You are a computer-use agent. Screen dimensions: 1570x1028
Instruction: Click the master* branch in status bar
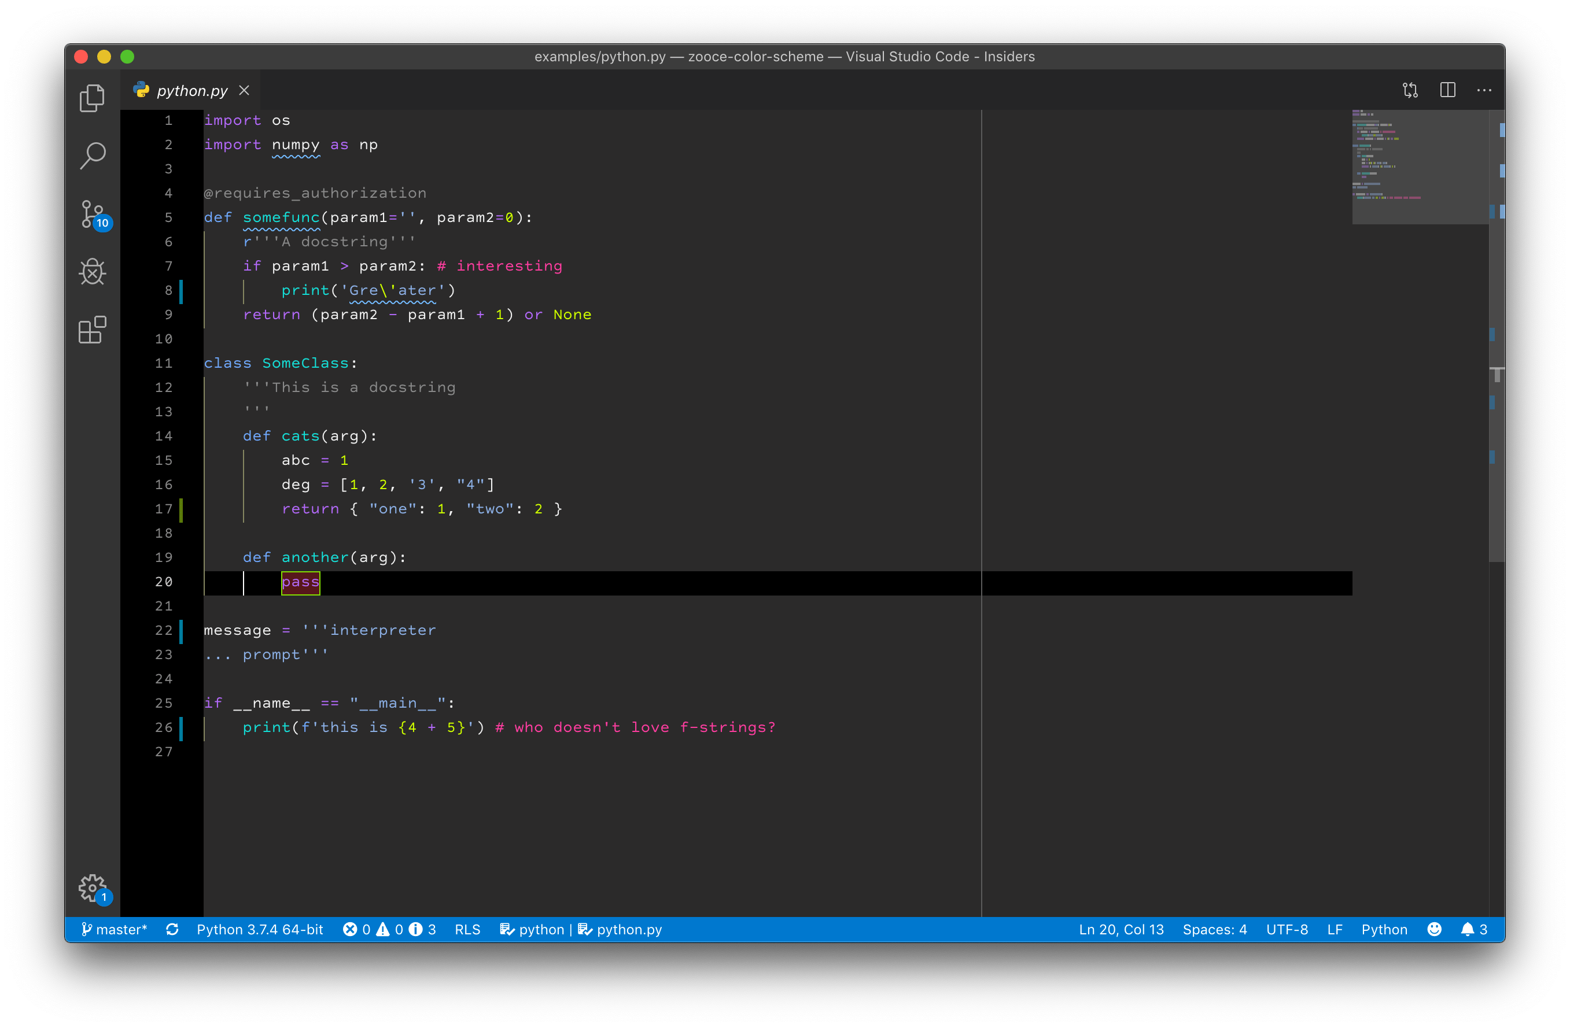114,929
